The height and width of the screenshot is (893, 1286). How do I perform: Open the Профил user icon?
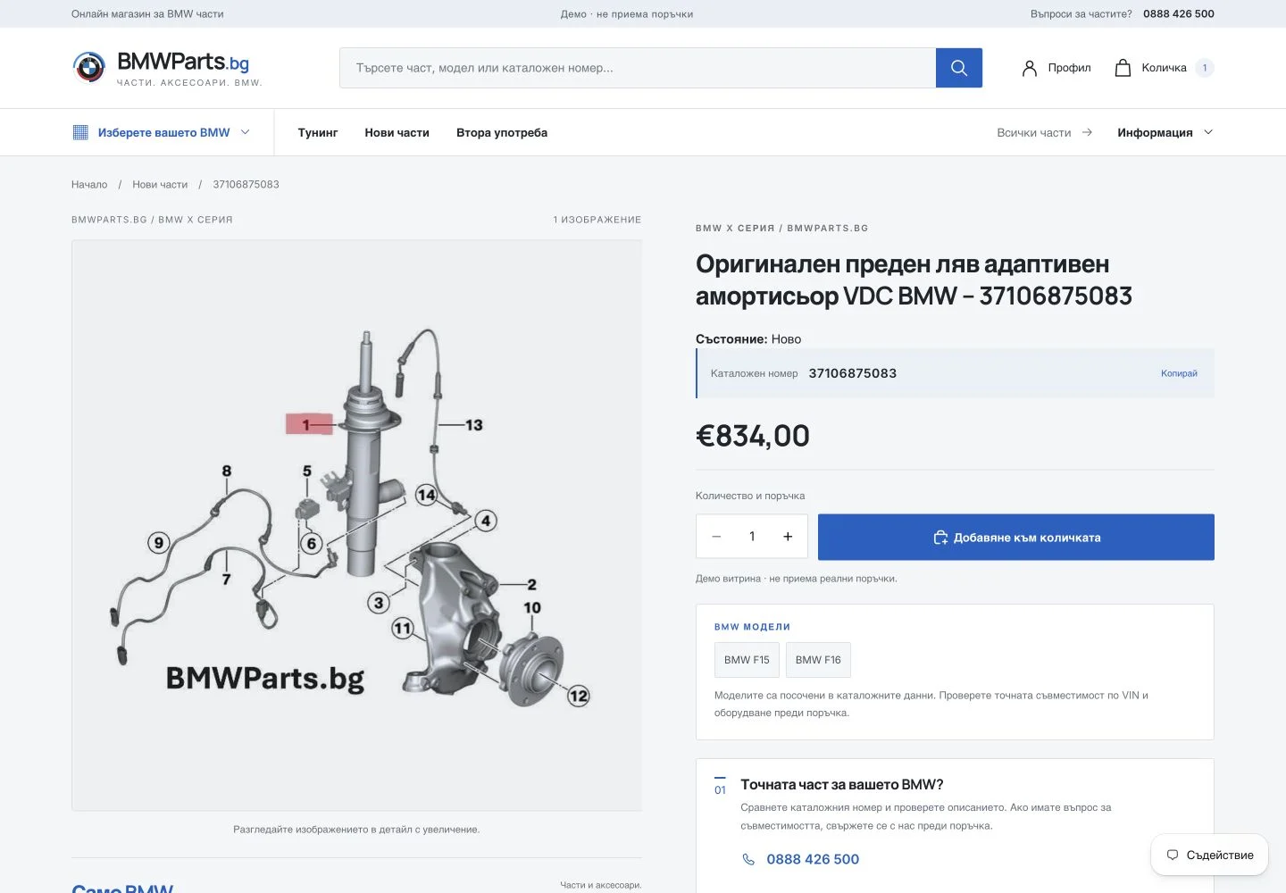click(1030, 68)
